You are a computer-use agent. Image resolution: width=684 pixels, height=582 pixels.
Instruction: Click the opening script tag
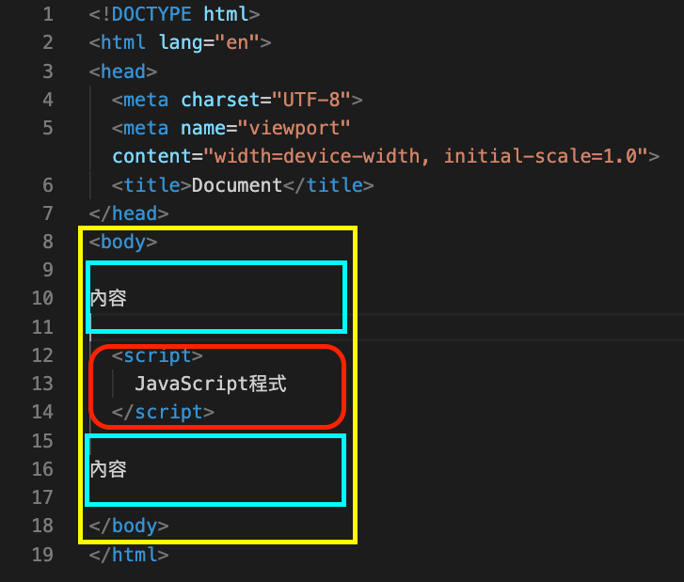tap(157, 355)
